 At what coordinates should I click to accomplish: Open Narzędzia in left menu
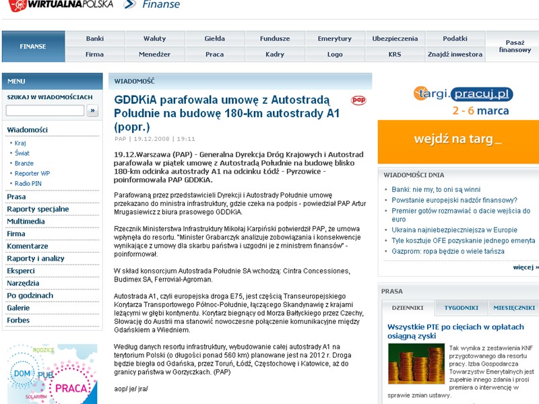pos(23,283)
